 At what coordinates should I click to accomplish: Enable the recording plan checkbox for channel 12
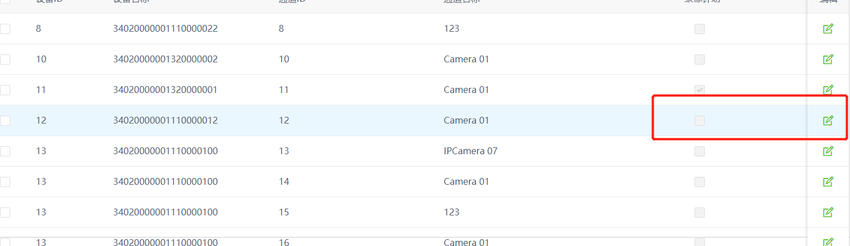(700, 121)
